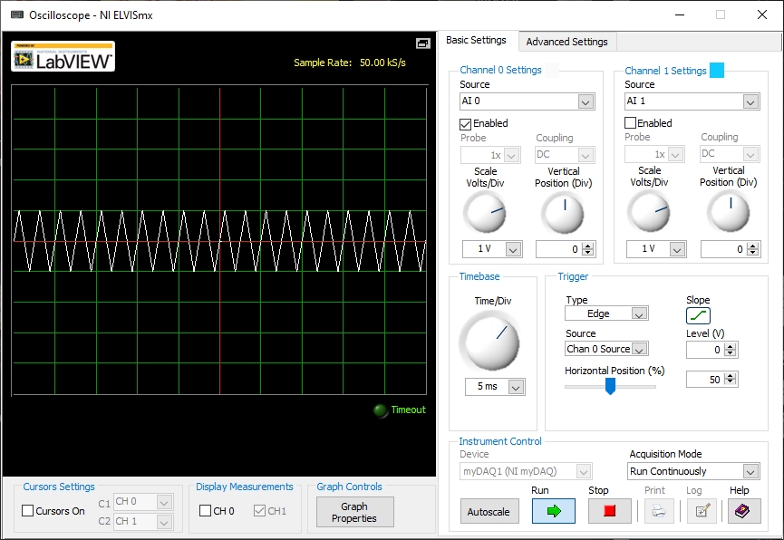Screen dimensions: 784x540
Task: Disable Channel 0 Enabled checkbox
Action: coord(466,123)
